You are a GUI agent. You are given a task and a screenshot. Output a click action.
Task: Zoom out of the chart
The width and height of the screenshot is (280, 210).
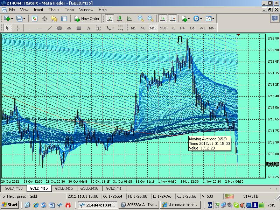coord(150,19)
